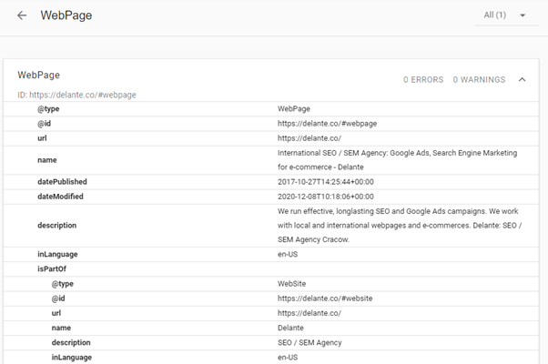Viewport: 548px width, 364px height.
Task: Click the nested url value under isPartOf
Action: pos(310,313)
